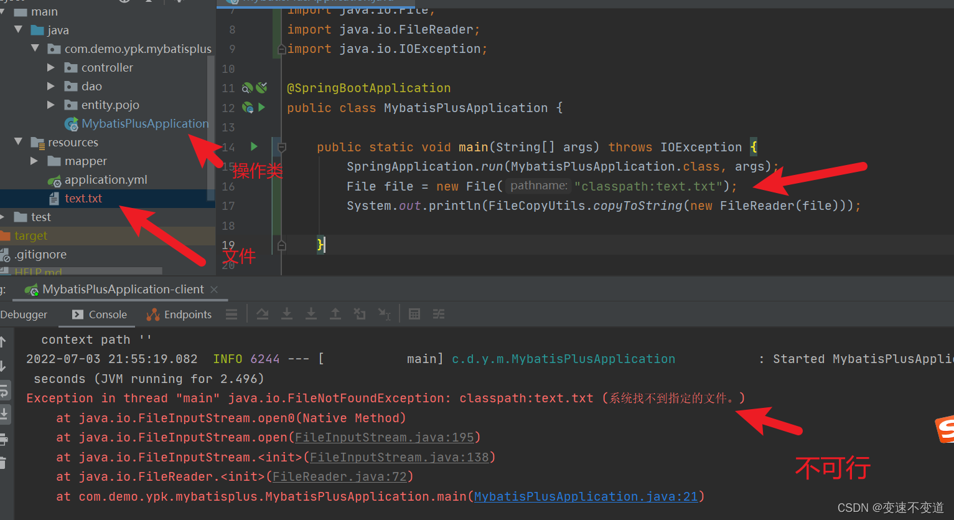Viewport: 954px width, 520px height.
Task: Switch to the Debugger tab
Action: click(x=24, y=314)
